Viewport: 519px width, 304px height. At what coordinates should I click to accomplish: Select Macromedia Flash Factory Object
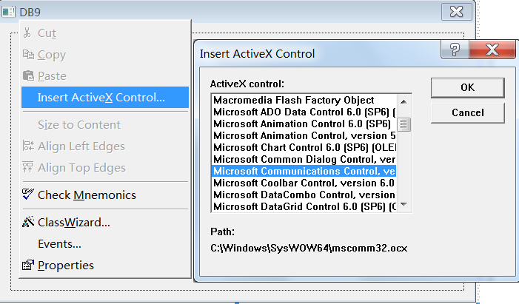tap(304, 100)
